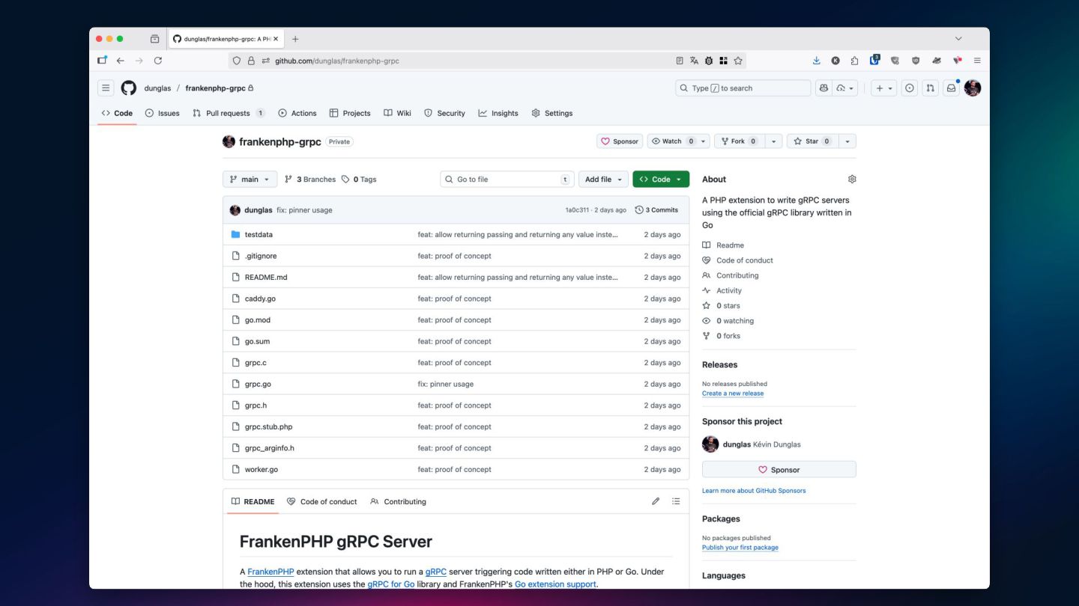The height and width of the screenshot is (606, 1079).
Task: Open the notifications inbox icon
Action: pyautogui.click(x=951, y=88)
